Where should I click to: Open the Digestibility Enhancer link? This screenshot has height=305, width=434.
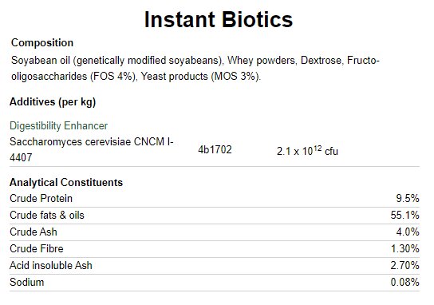pyautogui.click(x=58, y=126)
